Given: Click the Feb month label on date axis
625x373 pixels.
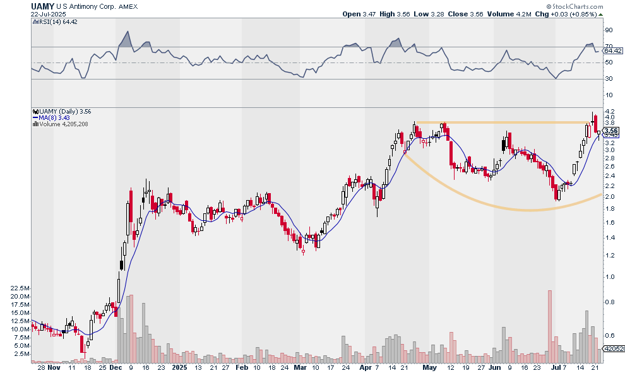Looking at the screenshot, I should 242,367.
